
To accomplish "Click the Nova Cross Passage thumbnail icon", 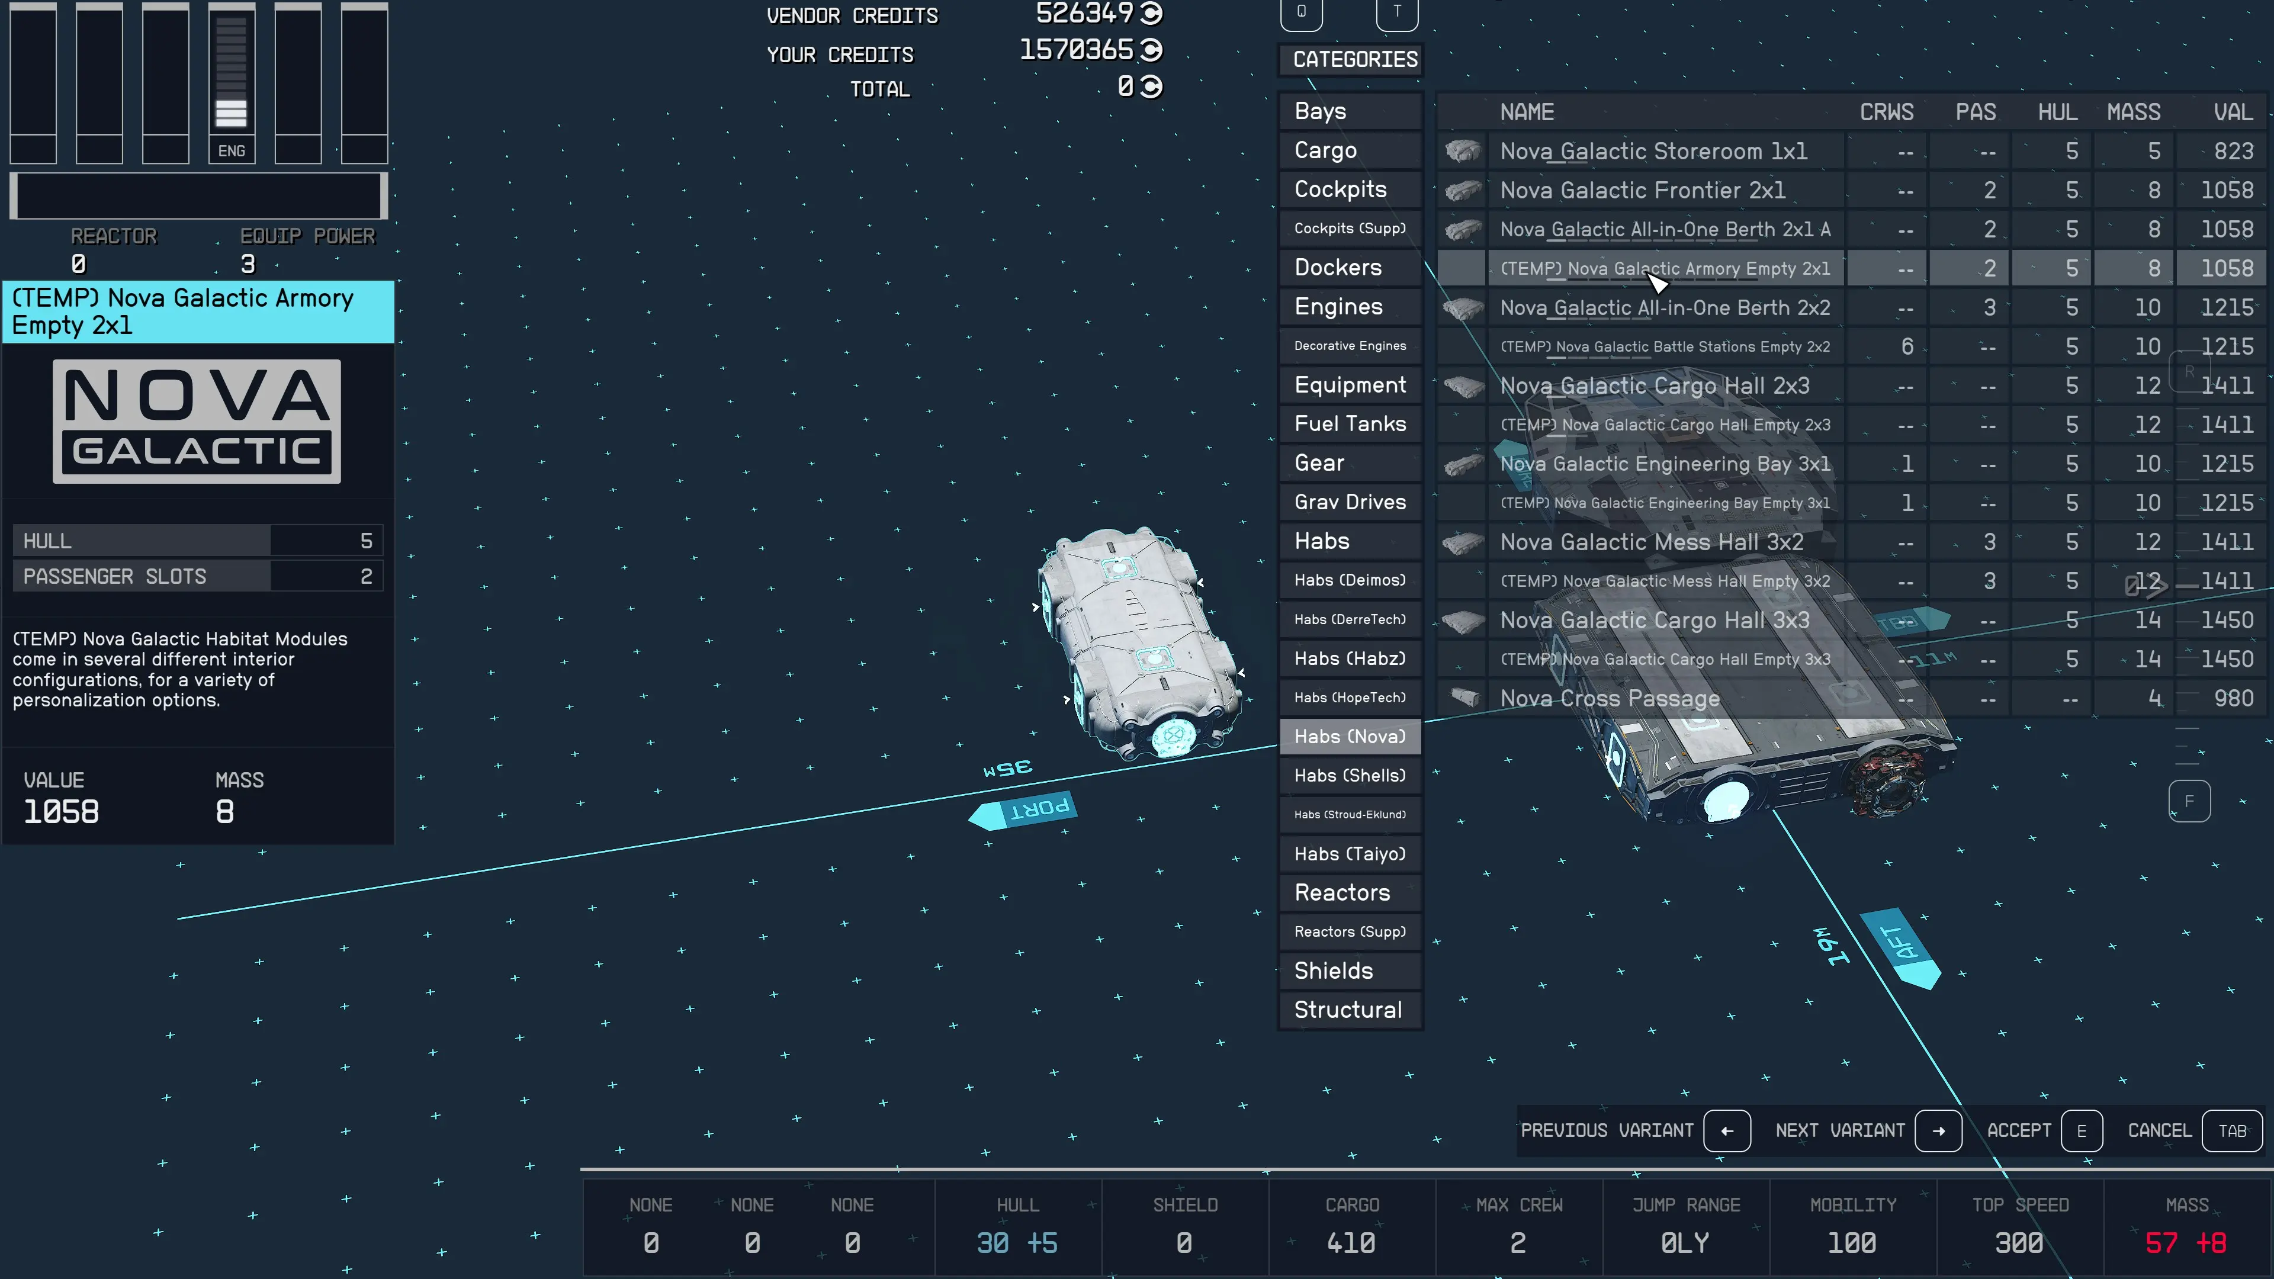I will tap(1464, 698).
